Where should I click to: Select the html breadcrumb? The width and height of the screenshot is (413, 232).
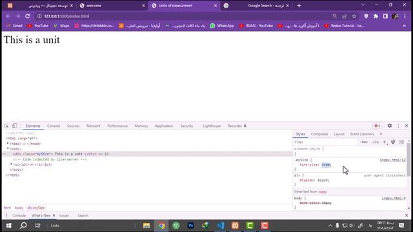click(7, 208)
